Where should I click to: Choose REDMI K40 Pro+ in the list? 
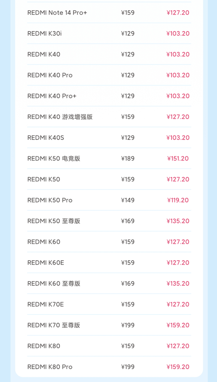tap(52, 96)
